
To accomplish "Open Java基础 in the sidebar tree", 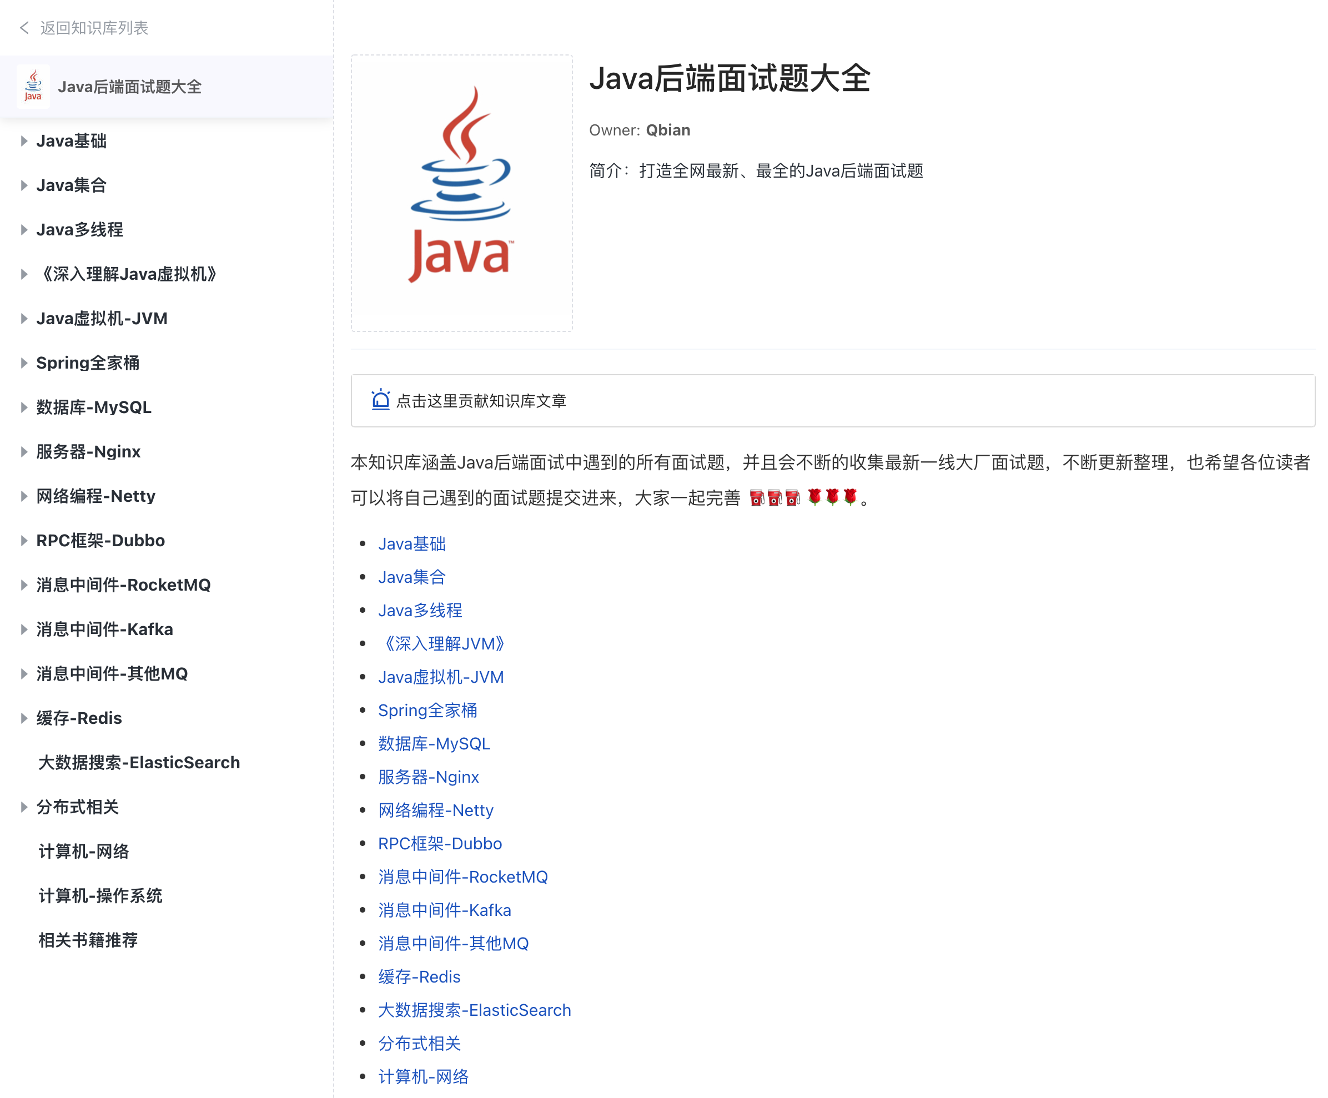I will point(72,141).
